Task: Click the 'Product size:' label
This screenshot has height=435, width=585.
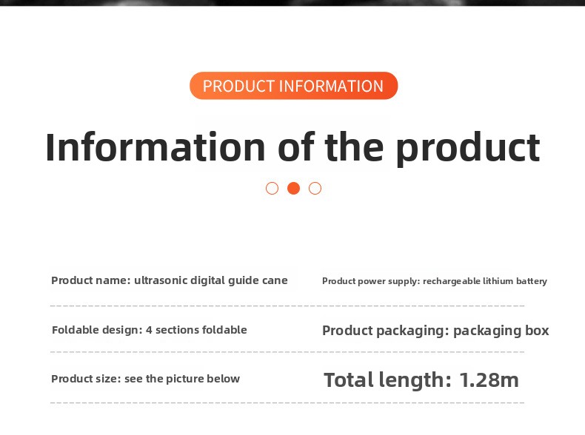Action: coord(86,379)
